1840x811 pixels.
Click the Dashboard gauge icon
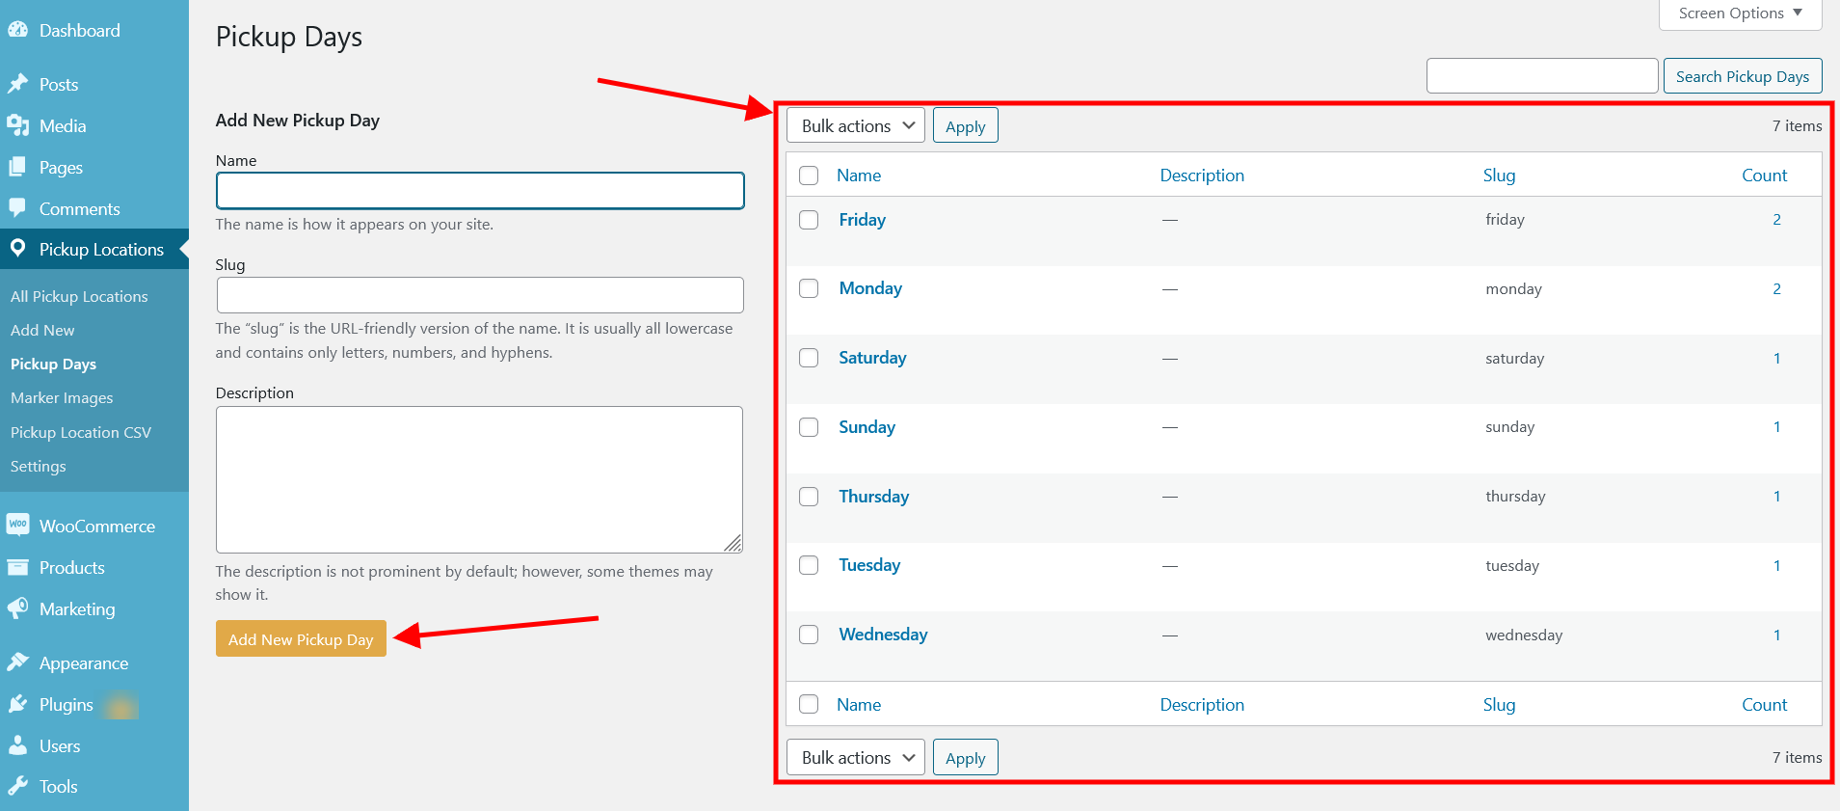[17, 30]
